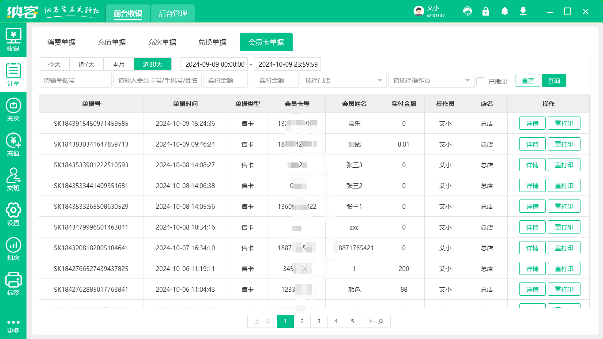Click order number SK1842762885017763841
Image resolution: width=603 pixels, height=339 pixels.
pos(91,290)
